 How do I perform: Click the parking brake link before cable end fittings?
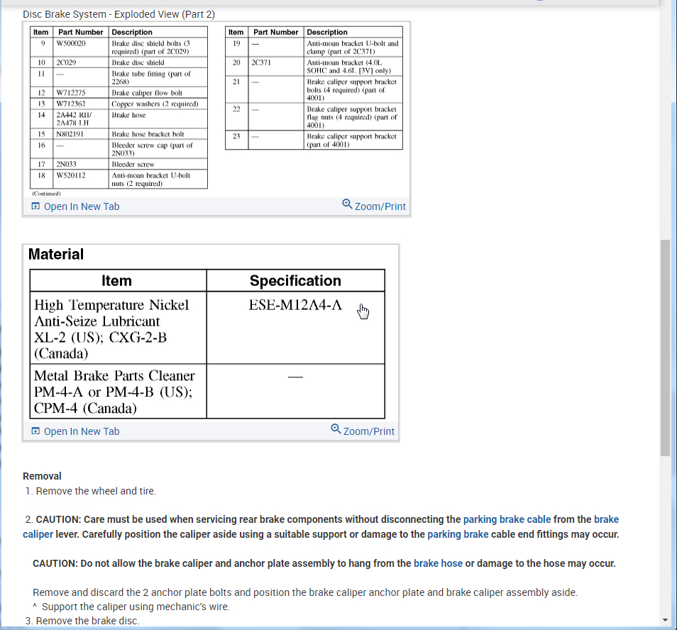point(458,535)
